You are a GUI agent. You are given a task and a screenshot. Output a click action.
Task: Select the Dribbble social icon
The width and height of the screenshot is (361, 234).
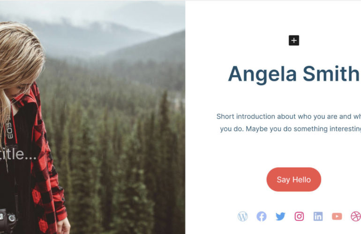tap(356, 216)
